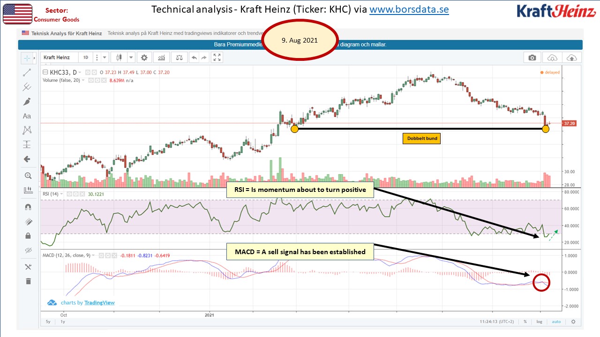Click the 1D interval button
Viewport: 600px width, 337px height.
[86, 58]
